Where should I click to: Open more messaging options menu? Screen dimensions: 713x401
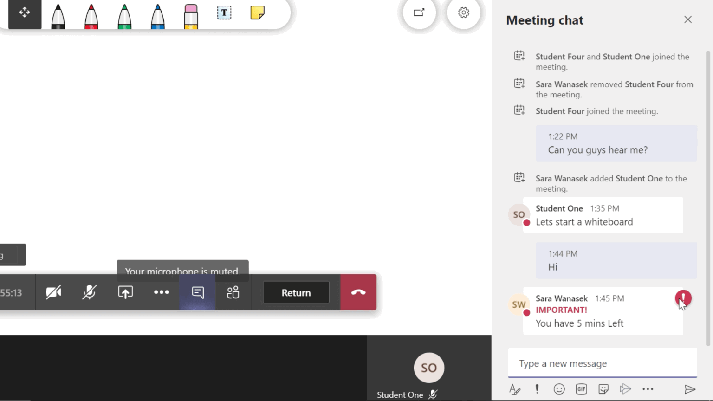pos(648,389)
